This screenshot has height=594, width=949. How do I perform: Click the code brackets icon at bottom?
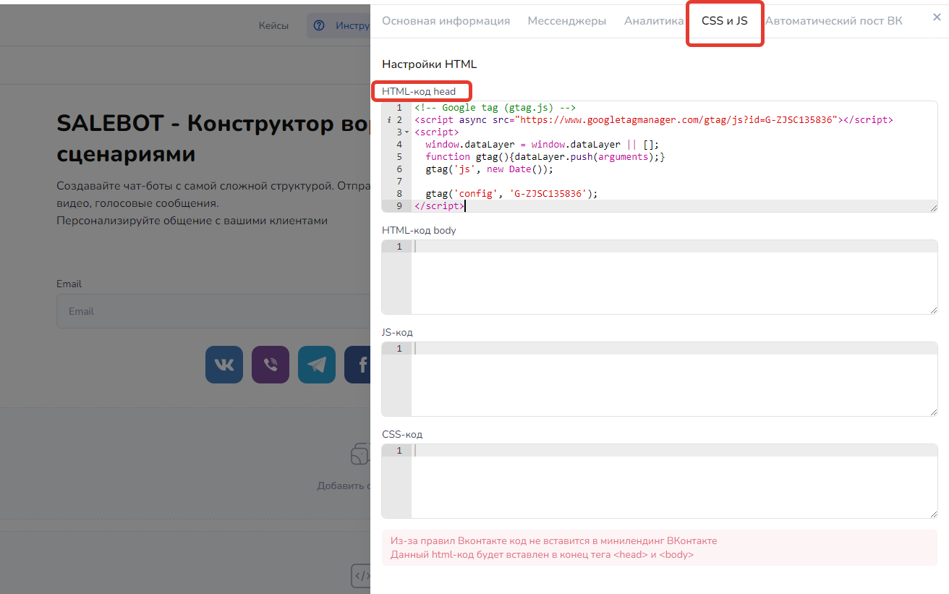361,576
